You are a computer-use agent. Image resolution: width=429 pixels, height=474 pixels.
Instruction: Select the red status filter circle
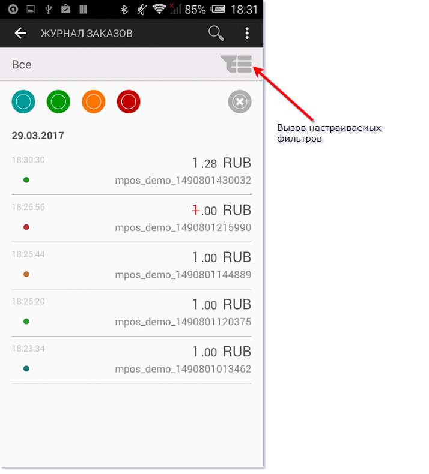coord(129,101)
